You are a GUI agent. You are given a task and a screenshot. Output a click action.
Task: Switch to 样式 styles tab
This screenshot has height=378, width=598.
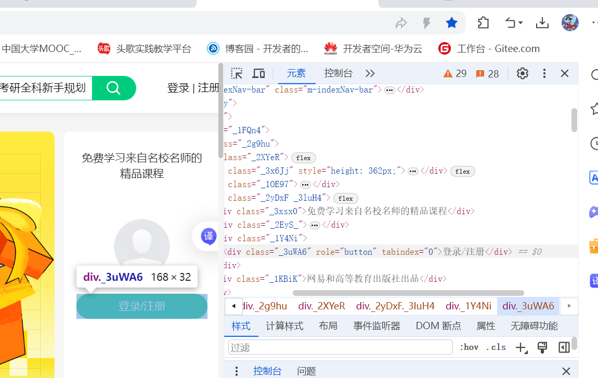pyautogui.click(x=241, y=326)
